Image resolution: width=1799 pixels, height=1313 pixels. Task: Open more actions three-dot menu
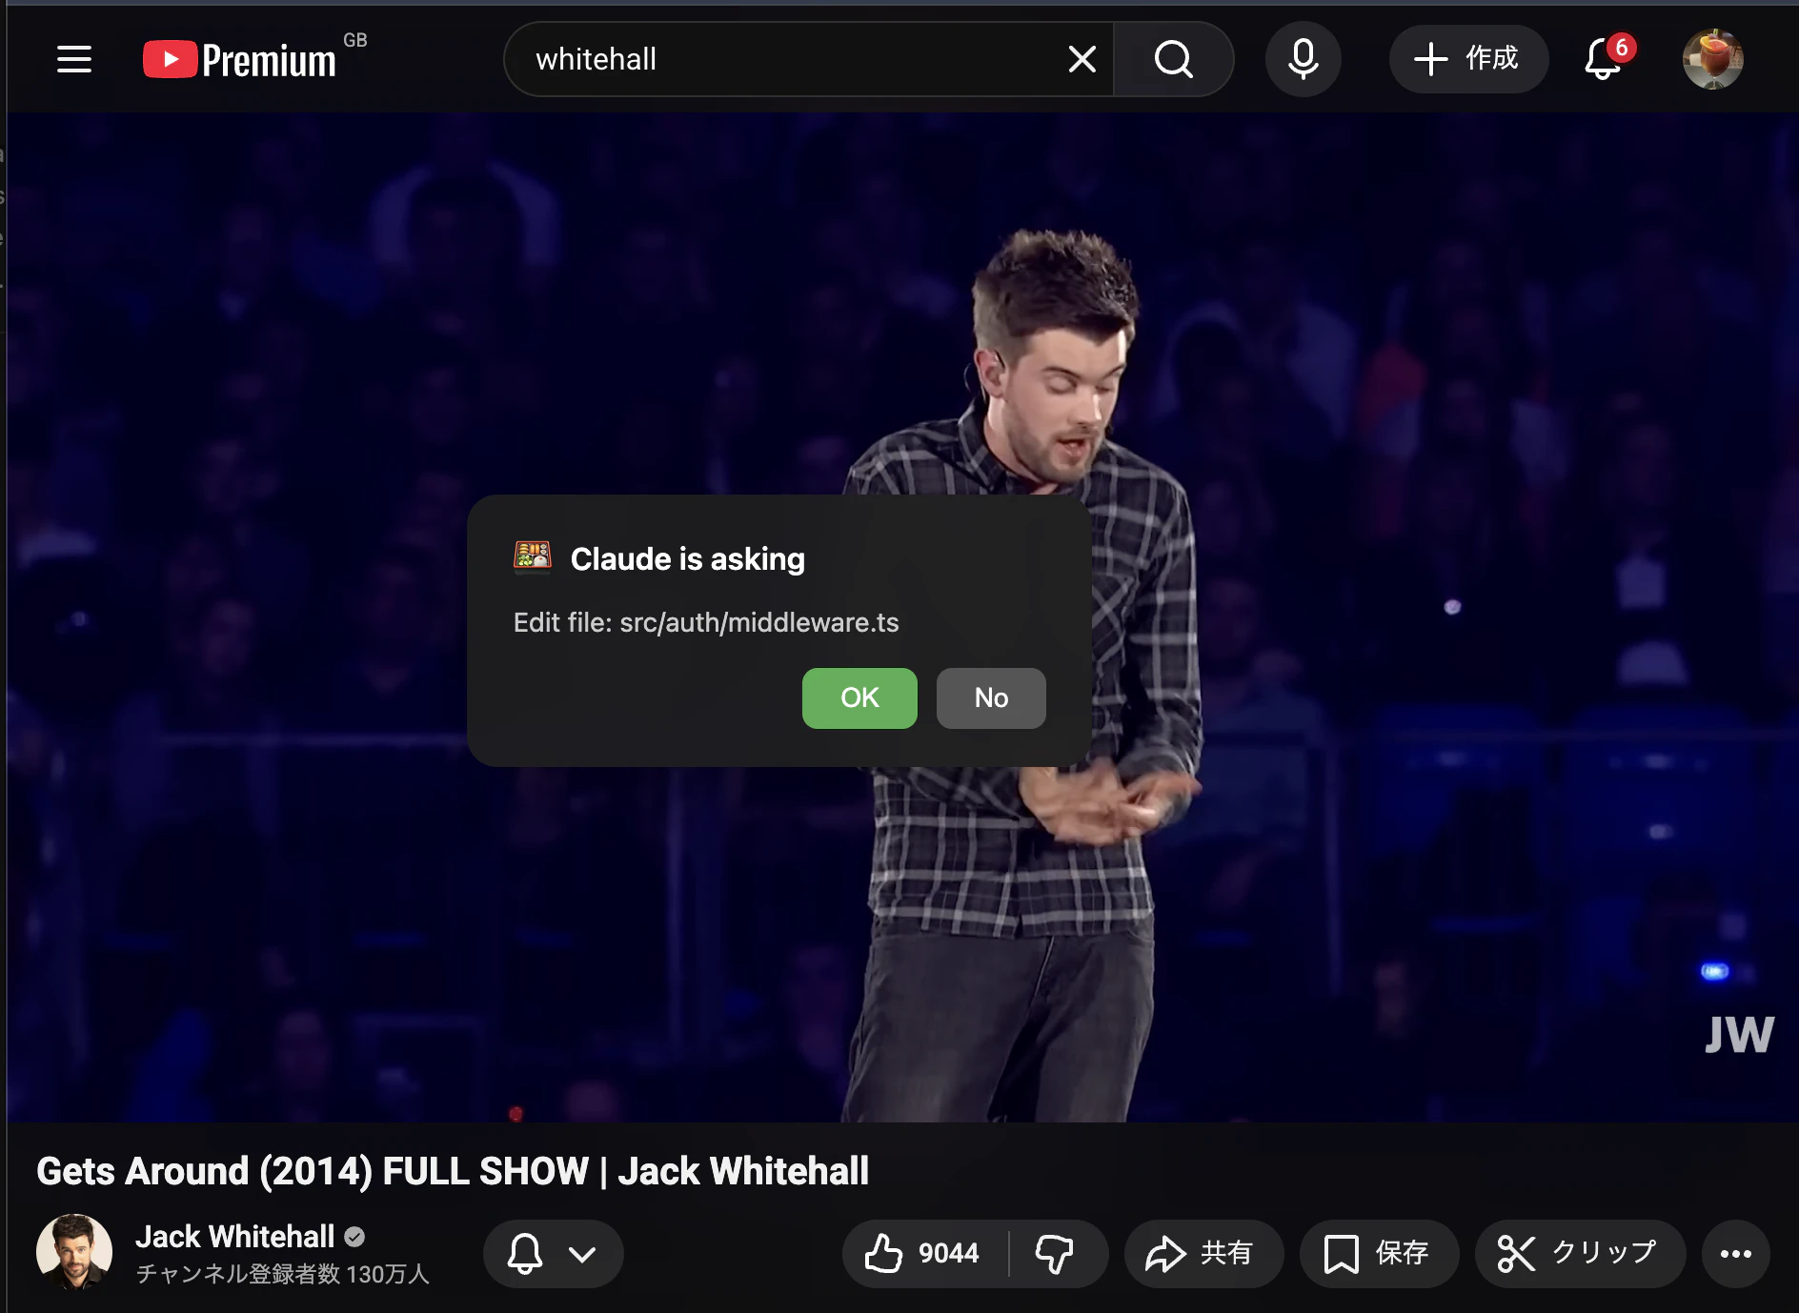(1735, 1254)
